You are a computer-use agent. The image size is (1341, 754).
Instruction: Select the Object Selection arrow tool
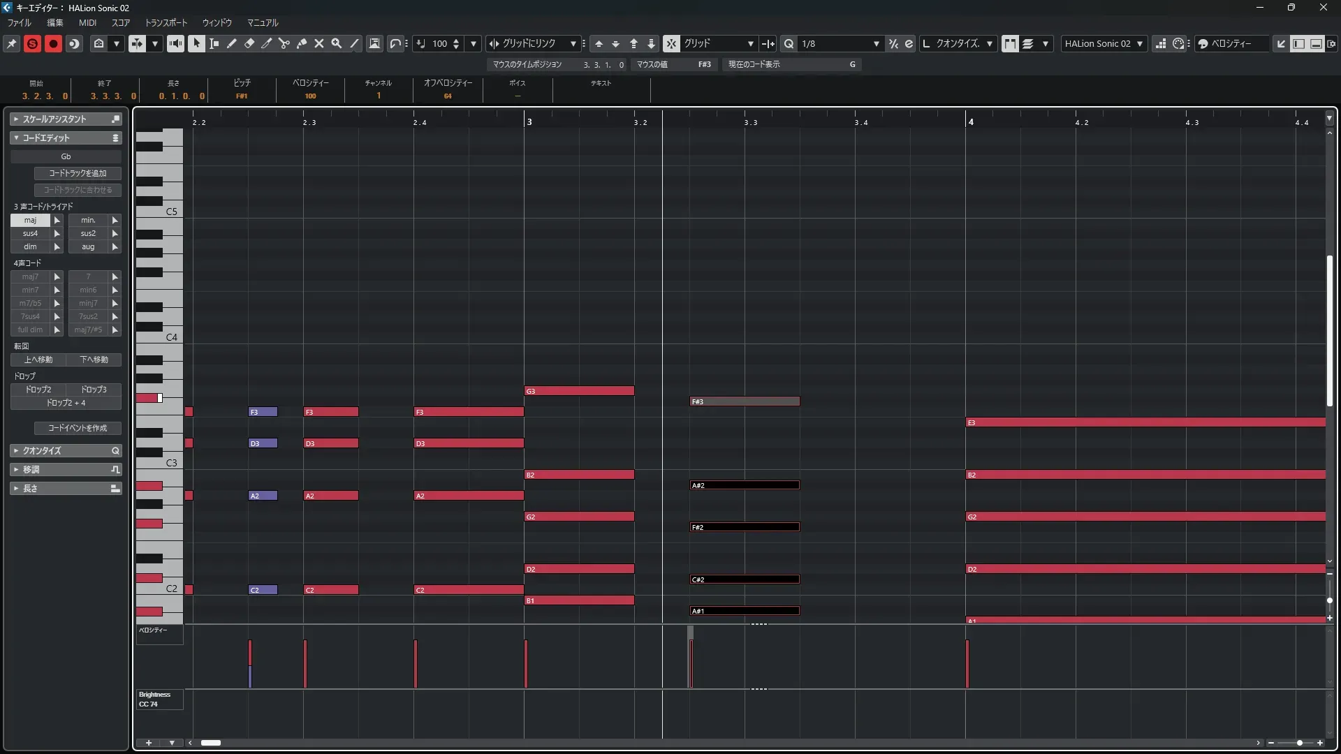tap(196, 43)
